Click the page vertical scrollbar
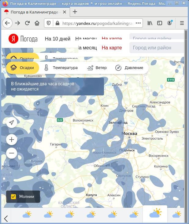 point(186,126)
